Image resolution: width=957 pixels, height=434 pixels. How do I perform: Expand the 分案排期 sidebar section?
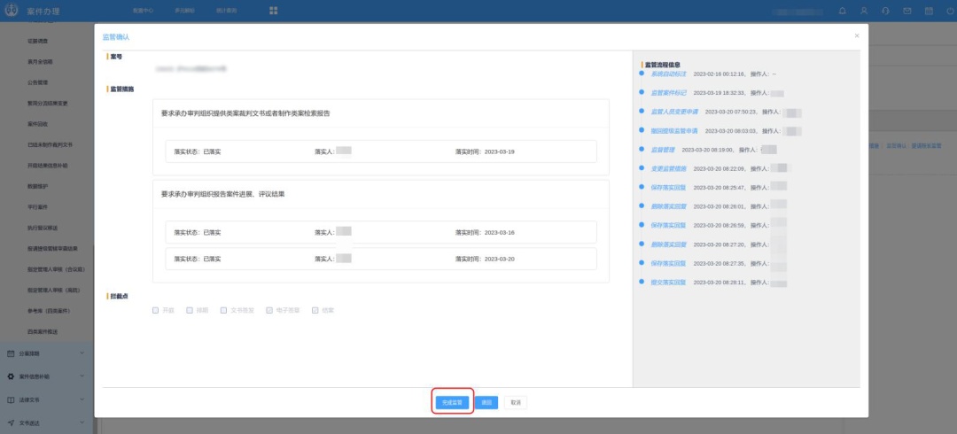pyautogui.click(x=46, y=353)
